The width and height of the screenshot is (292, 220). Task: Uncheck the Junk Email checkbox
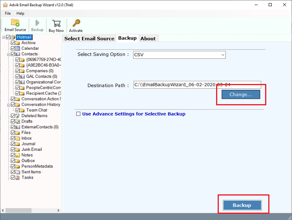[13, 150]
